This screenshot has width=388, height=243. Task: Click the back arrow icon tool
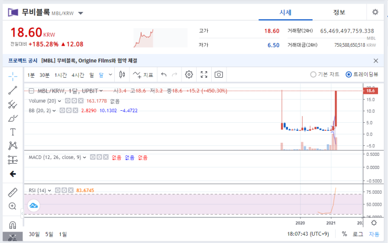(x=13, y=174)
